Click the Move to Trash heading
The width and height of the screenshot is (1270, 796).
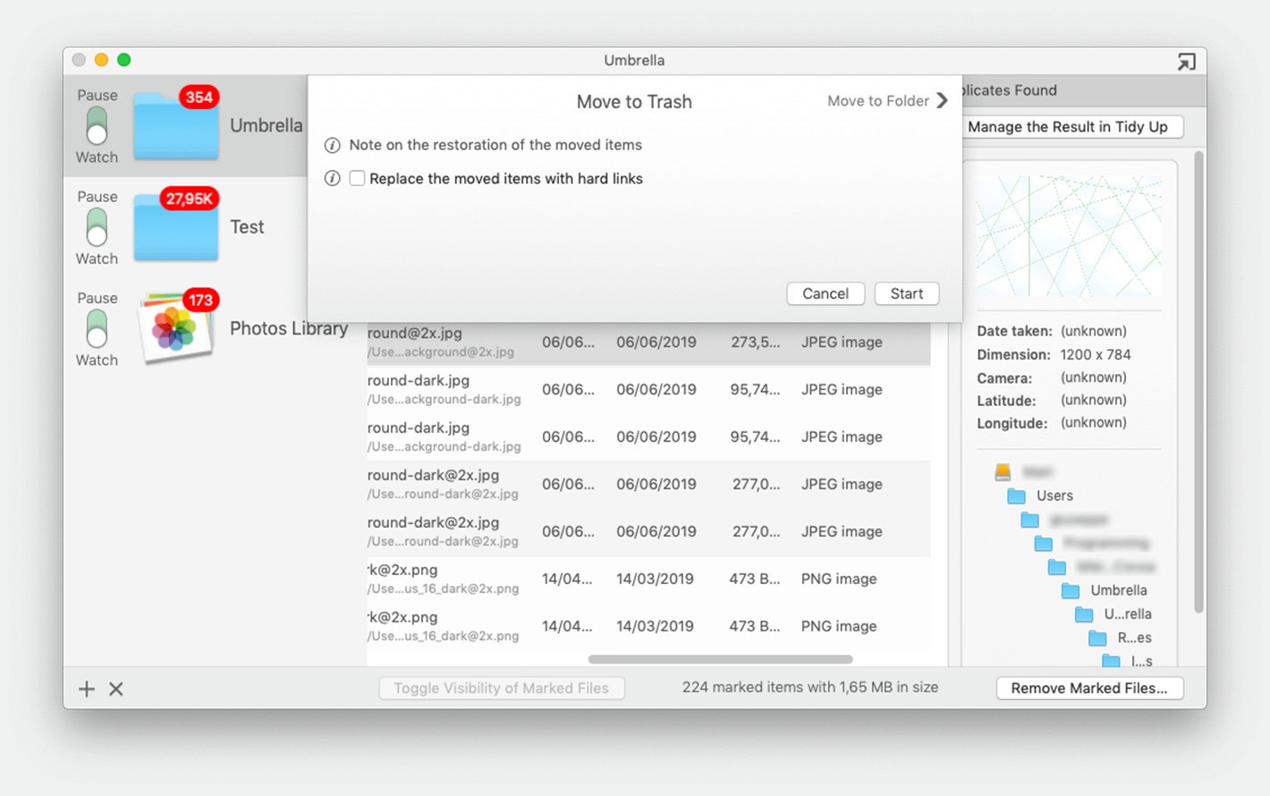(x=634, y=102)
